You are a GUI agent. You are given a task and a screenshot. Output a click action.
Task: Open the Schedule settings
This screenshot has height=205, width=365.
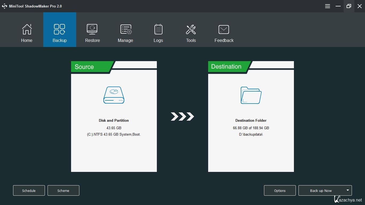pos(29,191)
